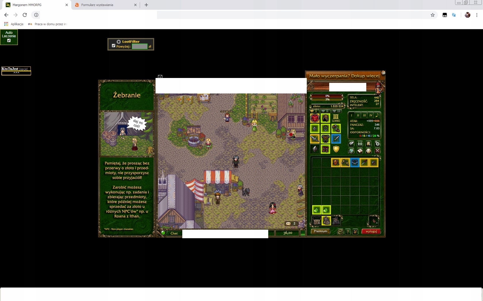Switch to equipment set II
The width and height of the screenshot is (483, 301).
point(325,111)
